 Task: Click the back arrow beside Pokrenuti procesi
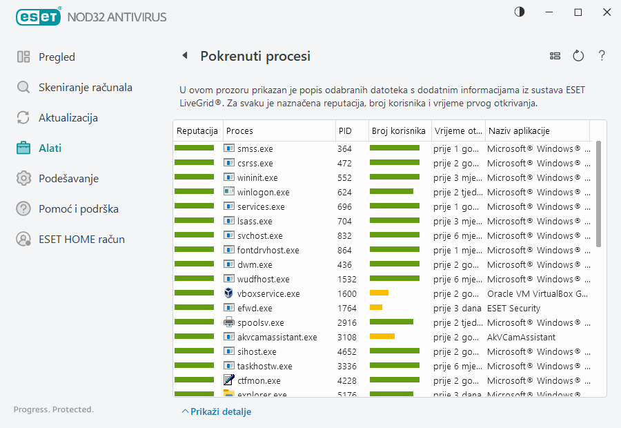[x=185, y=56]
